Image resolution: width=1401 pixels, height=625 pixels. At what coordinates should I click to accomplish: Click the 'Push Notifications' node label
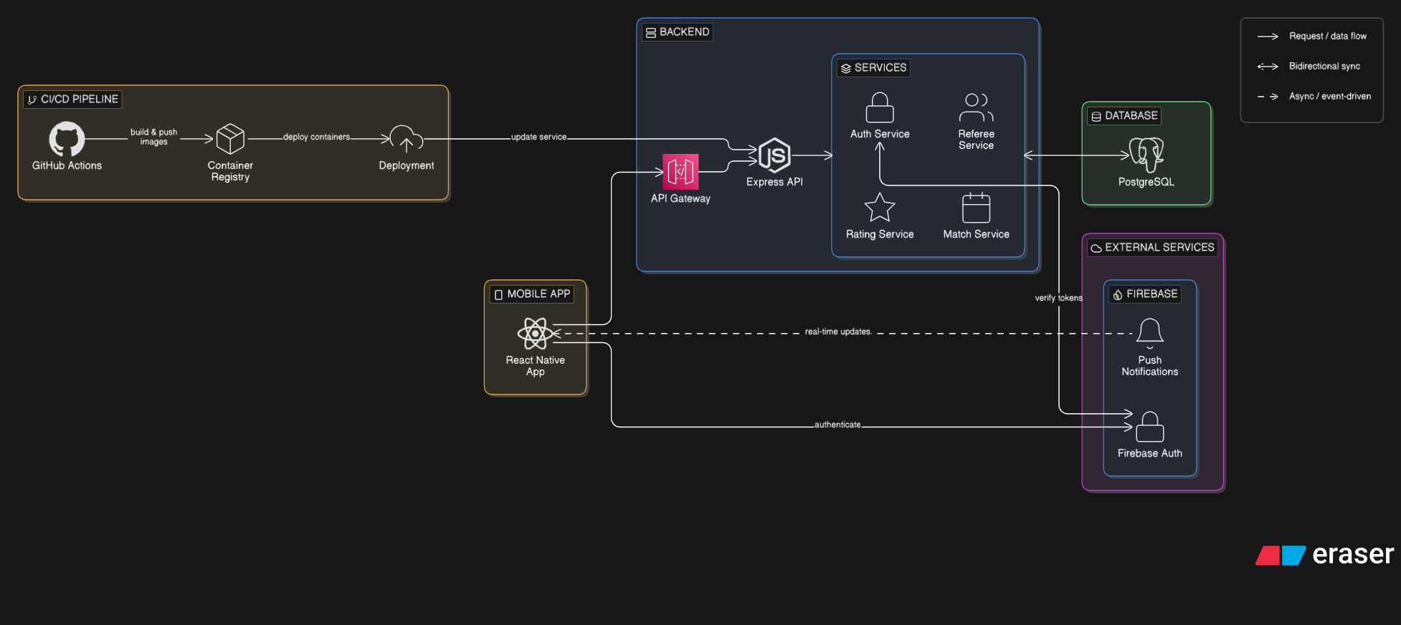1150,366
